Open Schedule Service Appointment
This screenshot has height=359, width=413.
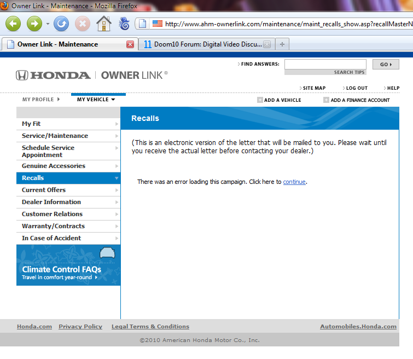(68, 151)
